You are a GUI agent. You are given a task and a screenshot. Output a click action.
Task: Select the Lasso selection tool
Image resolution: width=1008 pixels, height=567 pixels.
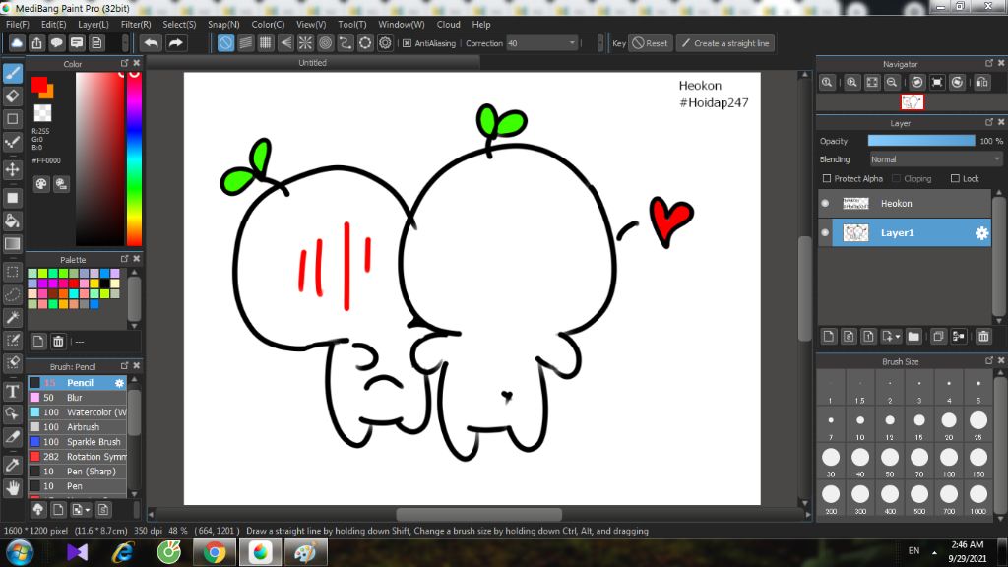[x=12, y=294]
